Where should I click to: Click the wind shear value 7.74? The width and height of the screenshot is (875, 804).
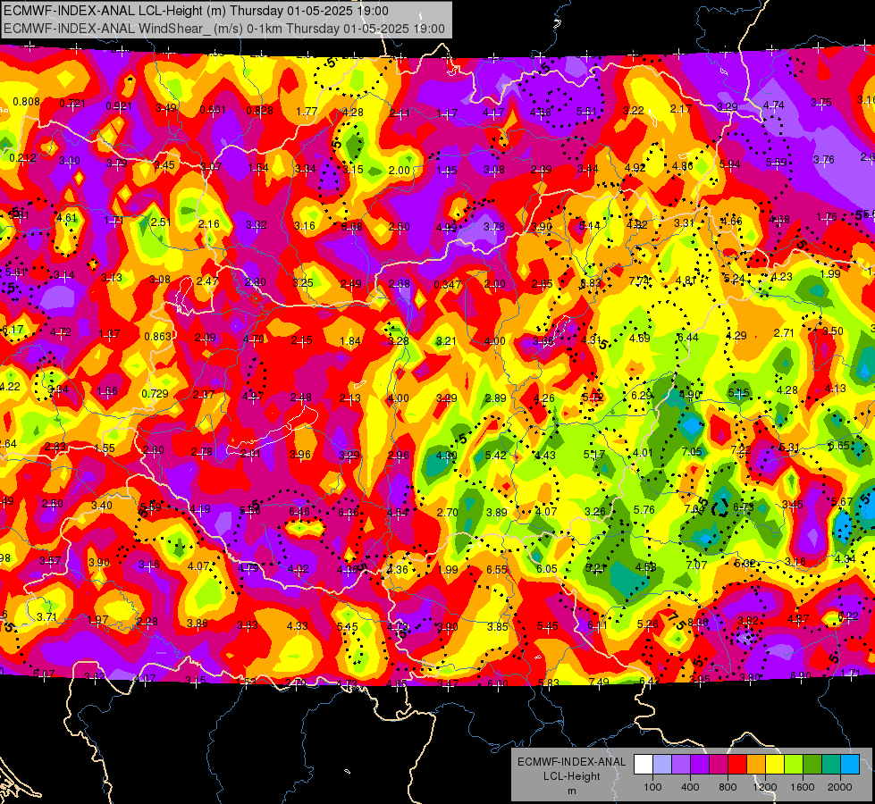pos(640,281)
